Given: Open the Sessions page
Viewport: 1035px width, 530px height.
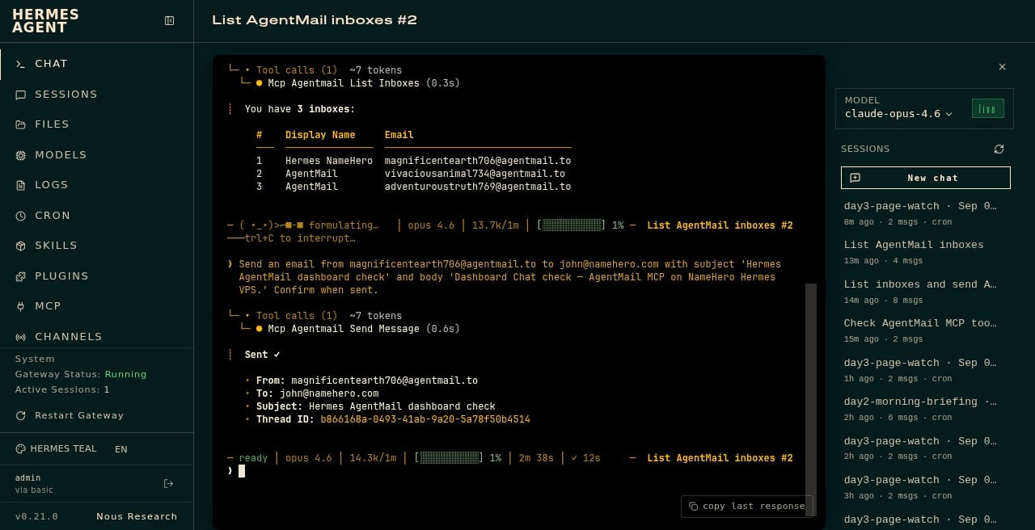Looking at the screenshot, I should (97, 94).
